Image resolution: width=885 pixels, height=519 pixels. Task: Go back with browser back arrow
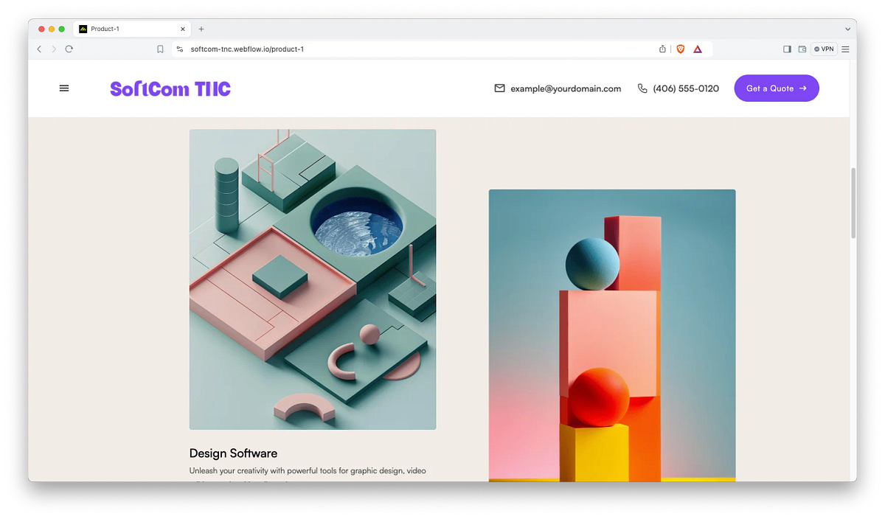coord(40,49)
